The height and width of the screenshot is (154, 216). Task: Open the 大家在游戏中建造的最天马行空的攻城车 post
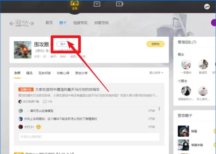click(x=67, y=90)
